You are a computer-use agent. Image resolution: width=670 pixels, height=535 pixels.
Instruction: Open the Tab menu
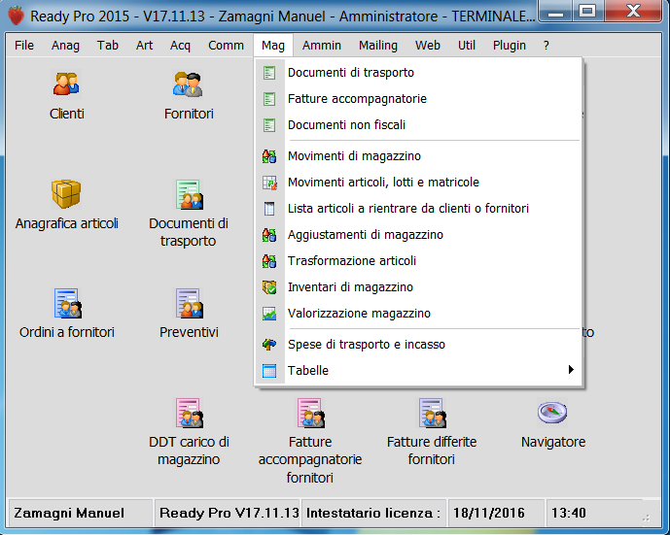point(107,46)
